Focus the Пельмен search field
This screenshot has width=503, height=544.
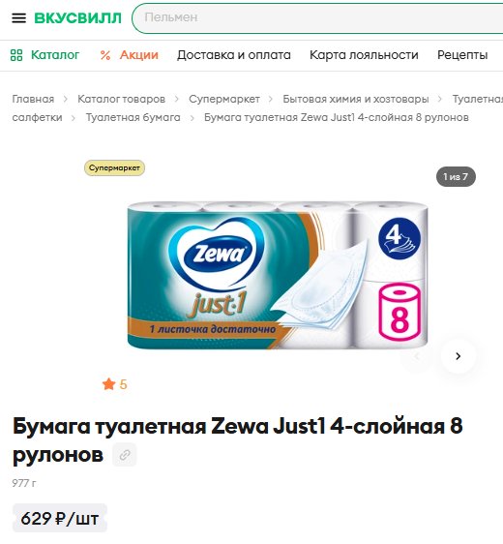[x=317, y=17]
